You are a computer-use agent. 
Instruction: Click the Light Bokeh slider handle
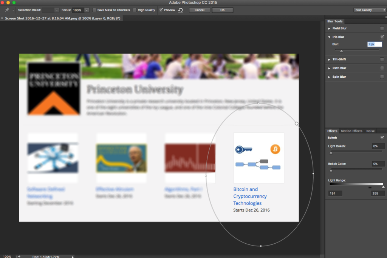coord(331,153)
